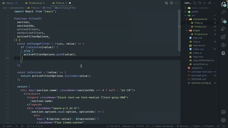Open index.css in the Explorer
The height and width of the screenshot is (128, 228).
click(x=198, y=49)
